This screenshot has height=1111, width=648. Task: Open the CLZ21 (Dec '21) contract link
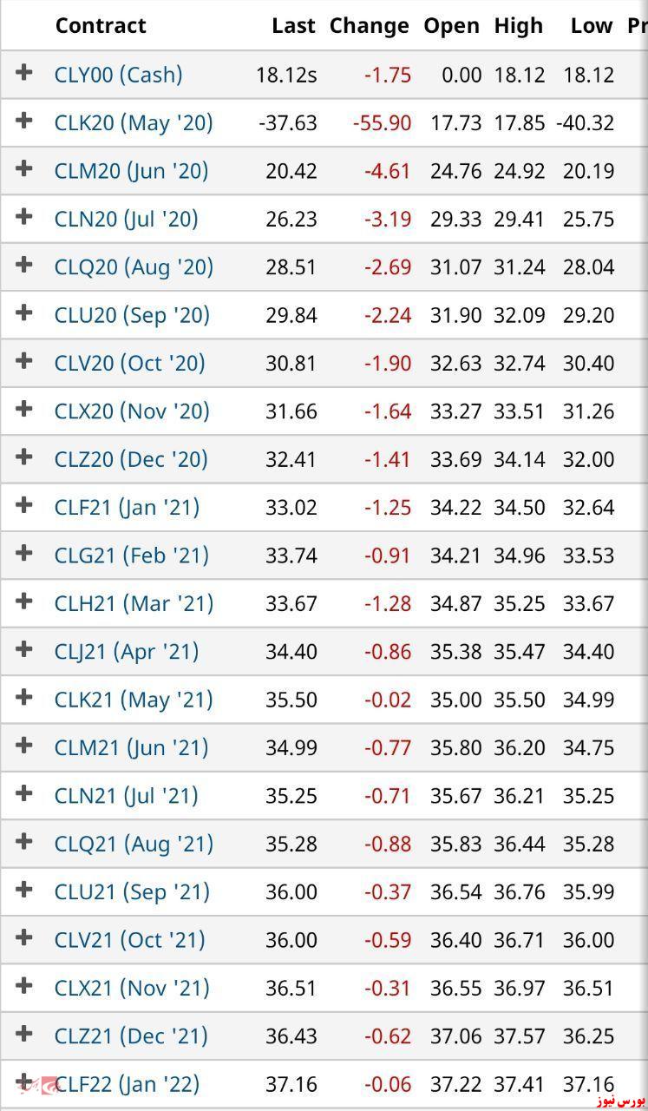[x=131, y=1035]
